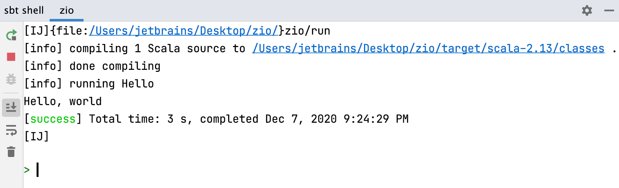Restart the sbt shell
This screenshot has width=619, height=188.
[x=11, y=35]
